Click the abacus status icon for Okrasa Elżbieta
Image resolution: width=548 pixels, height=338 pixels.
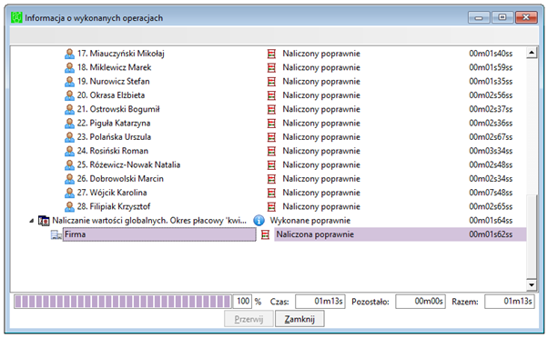coord(271,95)
